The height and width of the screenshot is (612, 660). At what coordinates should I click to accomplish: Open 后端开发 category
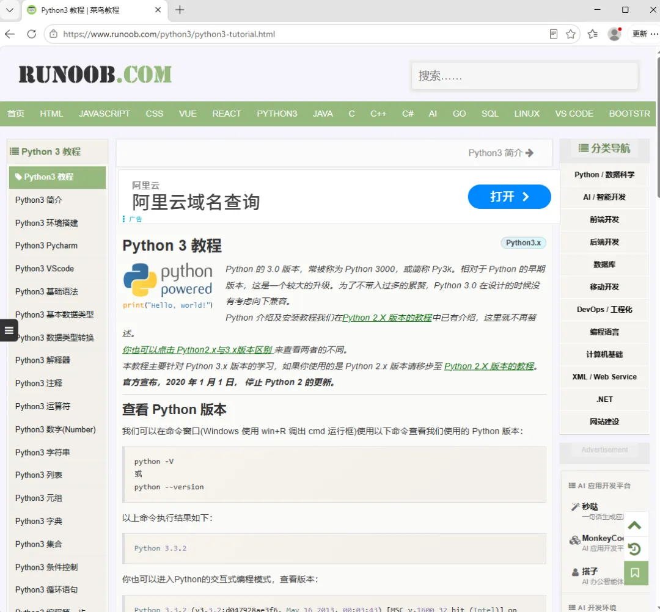pos(604,242)
